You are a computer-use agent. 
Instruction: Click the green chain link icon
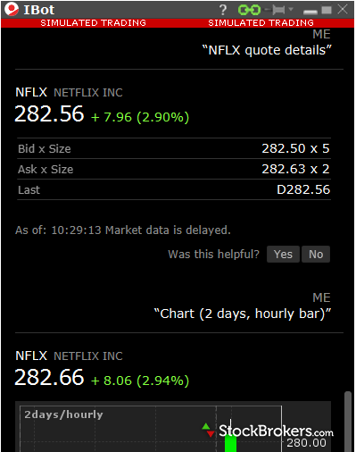(x=249, y=10)
